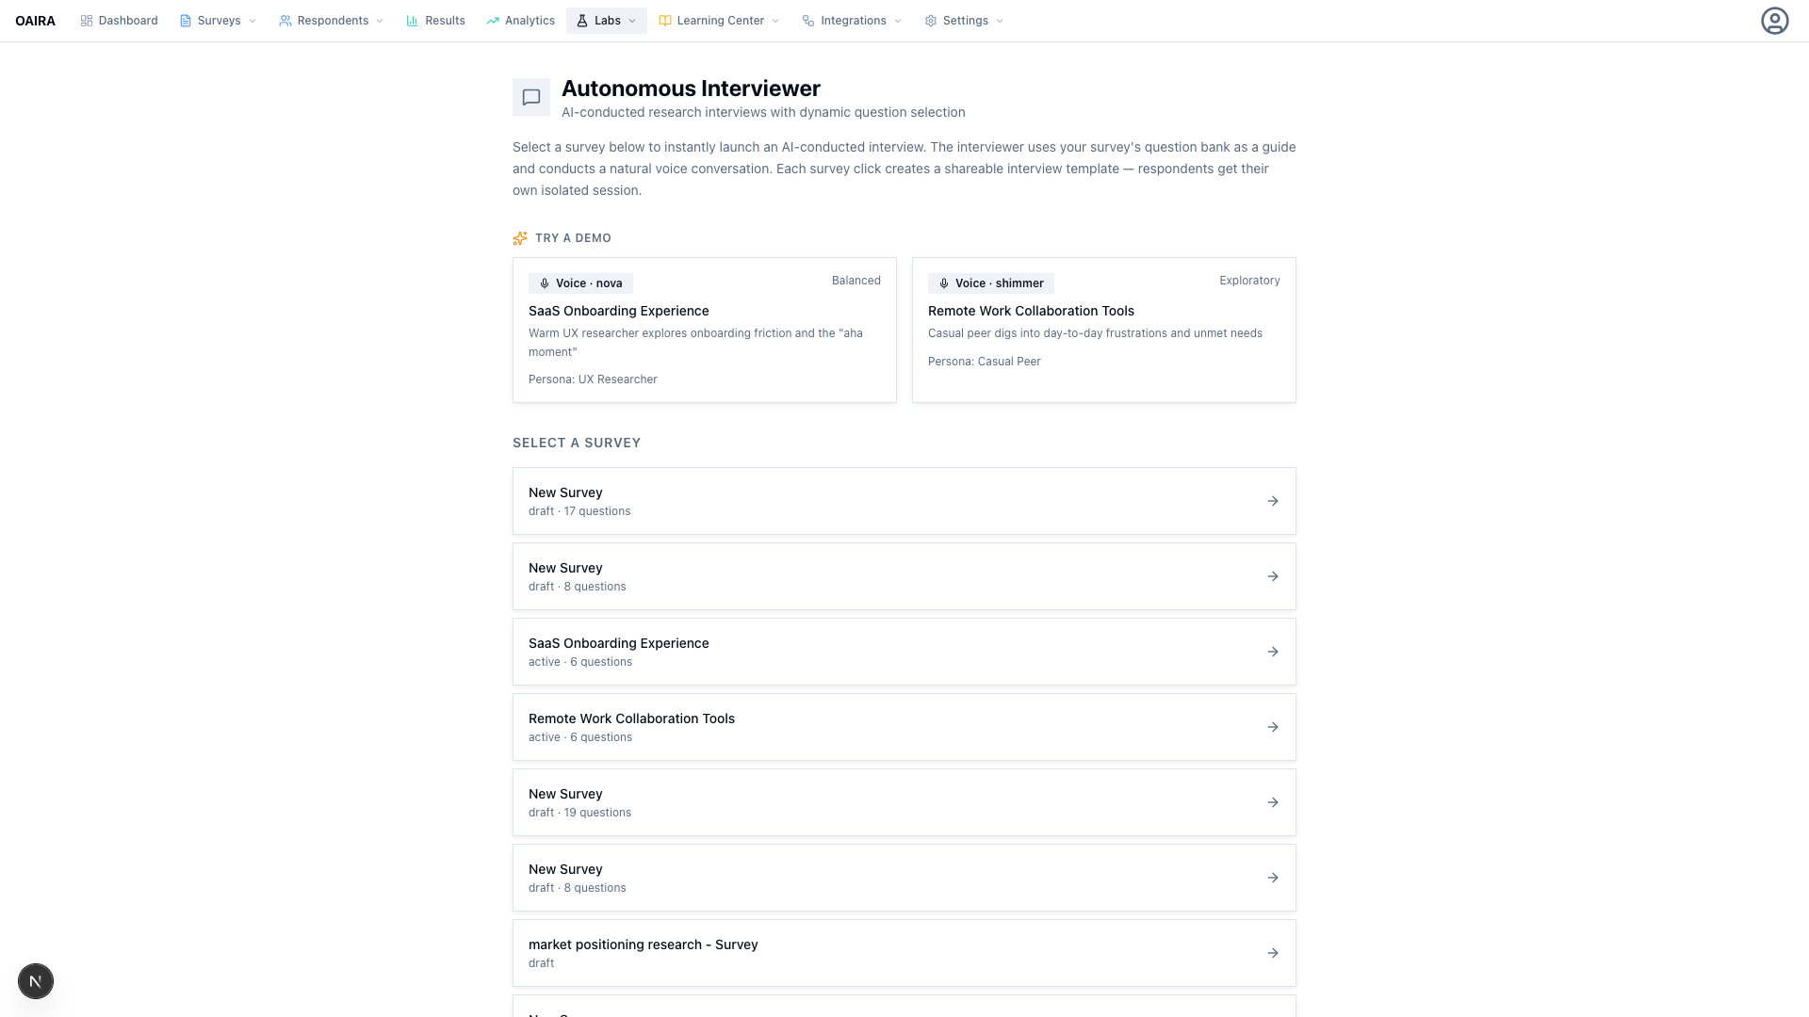This screenshot has height=1017, width=1809.
Task: Expand the Learning Center chevron
Action: pos(775,21)
